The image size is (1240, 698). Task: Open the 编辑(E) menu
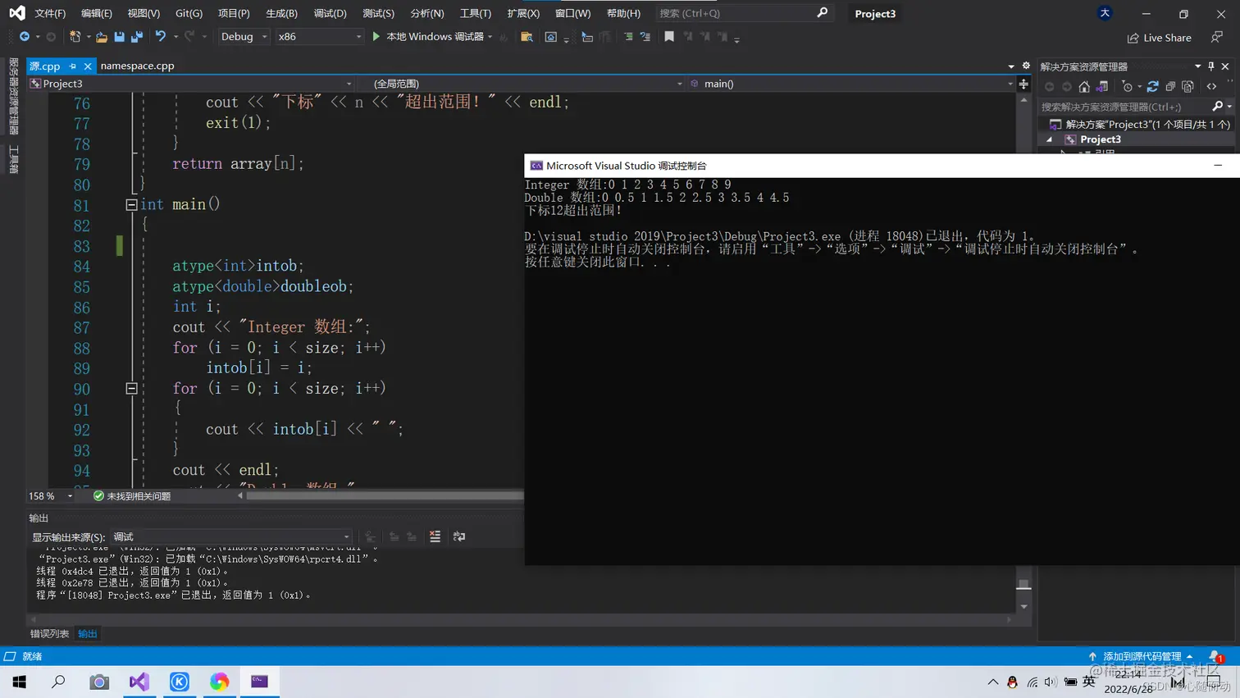point(97,13)
